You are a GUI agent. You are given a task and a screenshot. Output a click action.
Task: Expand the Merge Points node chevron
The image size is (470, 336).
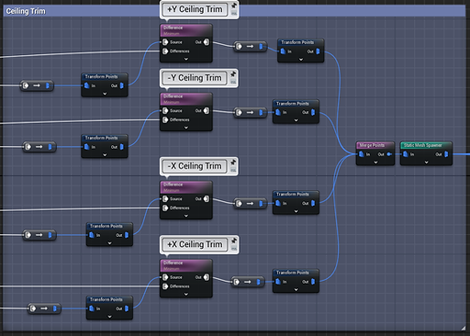tap(375, 162)
